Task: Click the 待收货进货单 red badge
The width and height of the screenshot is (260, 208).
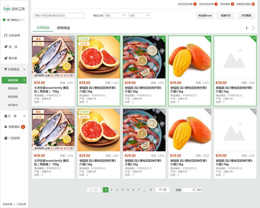Action: point(216,4)
